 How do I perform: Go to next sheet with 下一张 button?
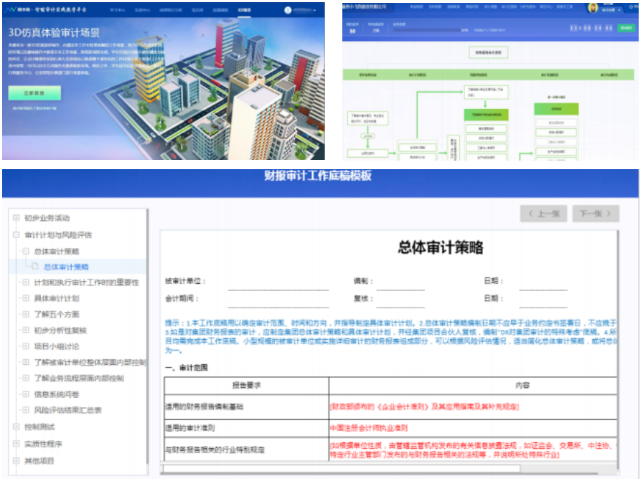point(595,214)
